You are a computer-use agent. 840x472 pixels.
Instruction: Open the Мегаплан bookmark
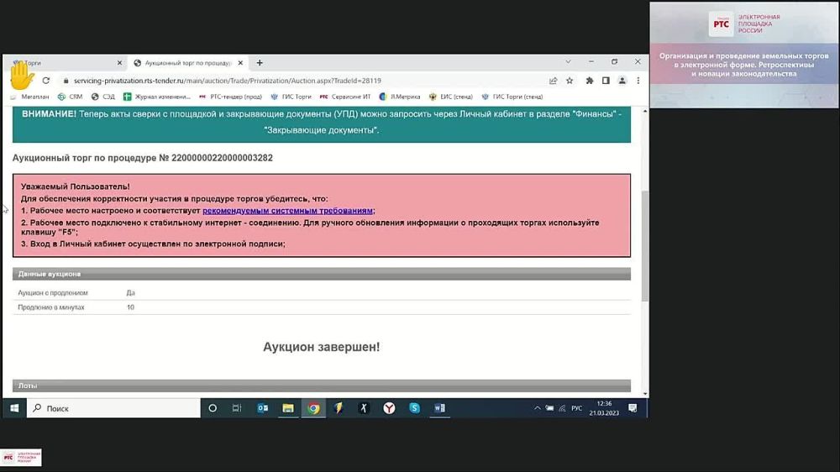click(29, 97)
